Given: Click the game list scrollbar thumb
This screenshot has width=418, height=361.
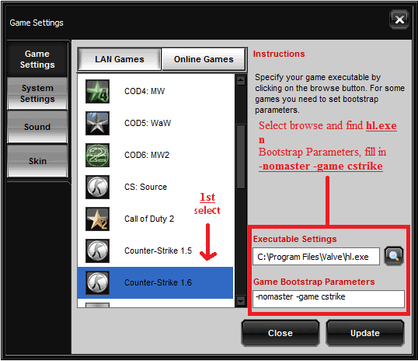Looking at the screenshot, I should coord(241,156).
